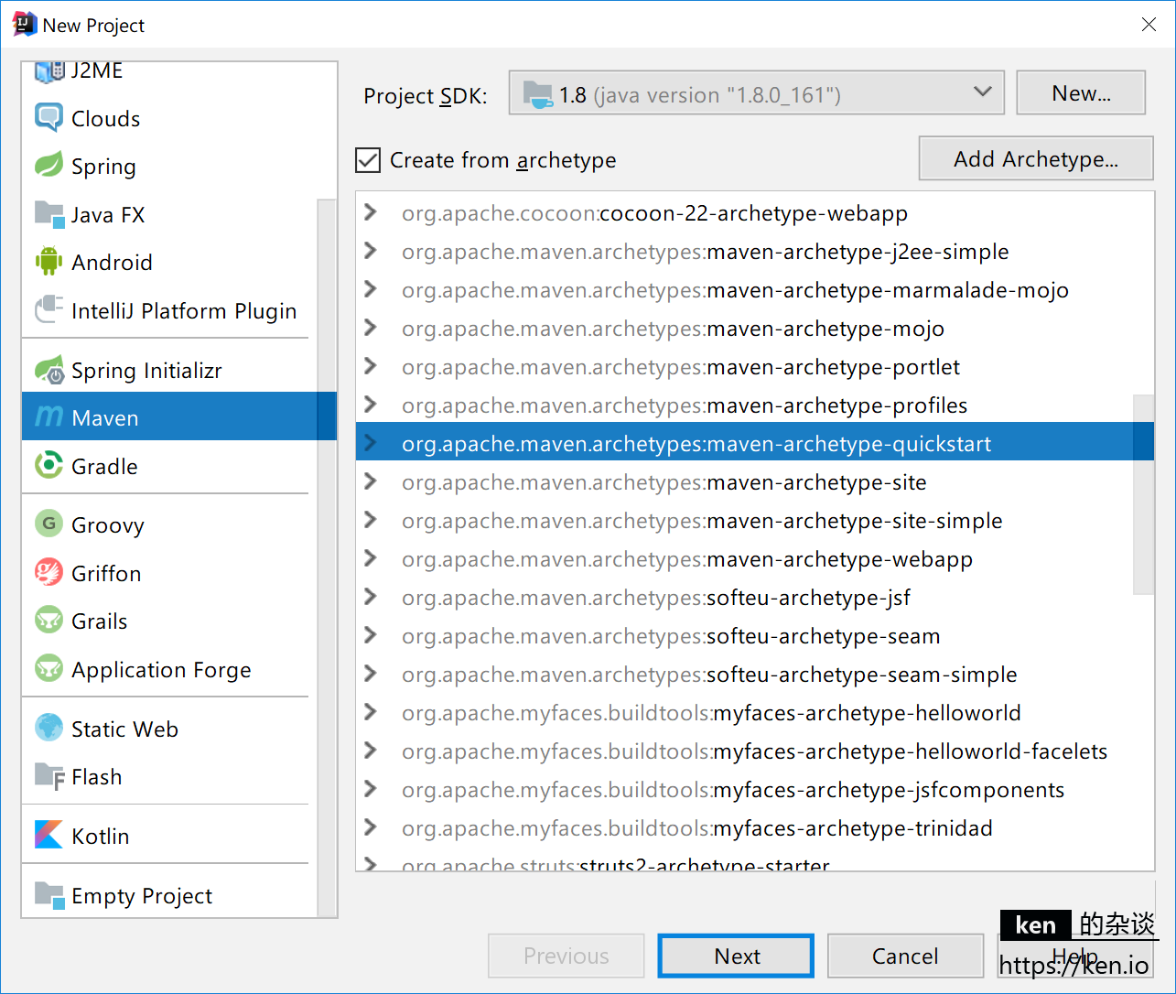Viewport: 1176px width, 994px height.
Task: Click the Java FX folder icon
Action: point(49,214)
